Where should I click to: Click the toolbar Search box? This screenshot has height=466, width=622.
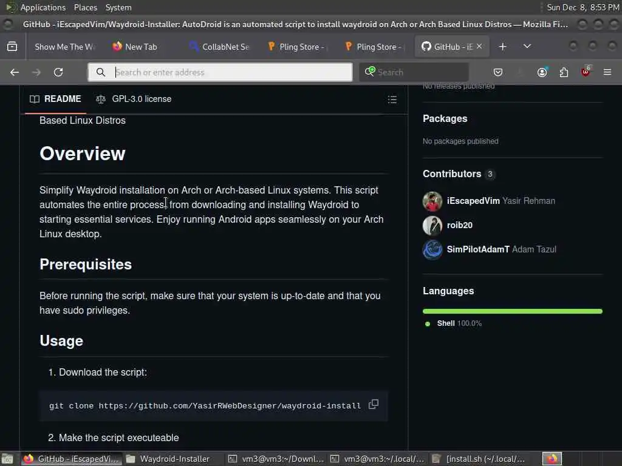pyautogui.click(x=414, y=72)
